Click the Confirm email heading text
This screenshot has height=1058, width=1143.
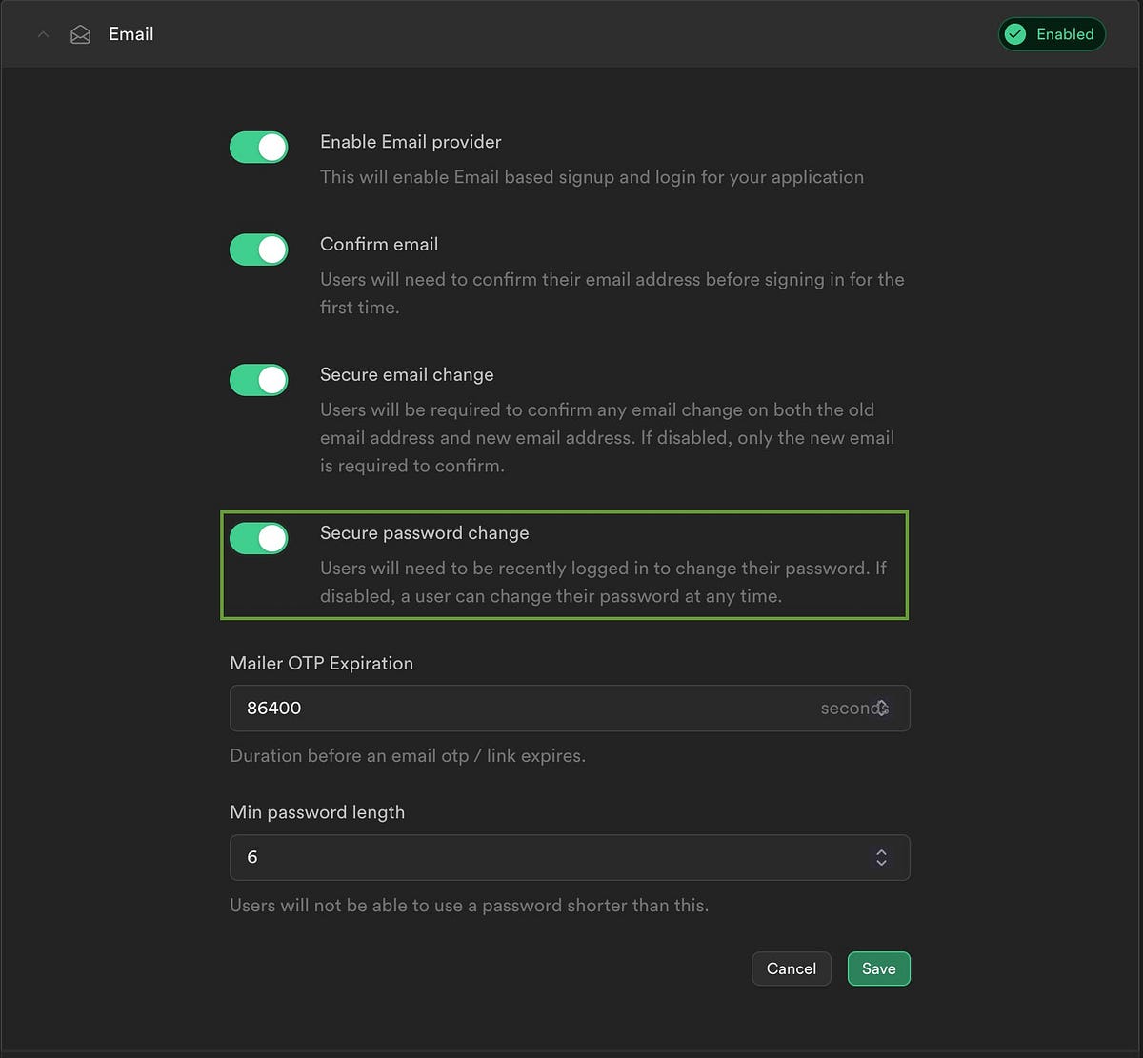click(x=379, y=244)
